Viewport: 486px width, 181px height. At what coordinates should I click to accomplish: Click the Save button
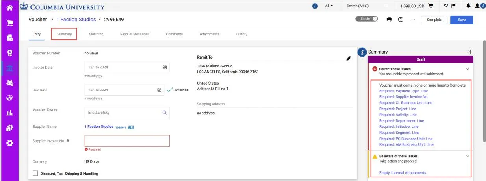pos(462,20)
